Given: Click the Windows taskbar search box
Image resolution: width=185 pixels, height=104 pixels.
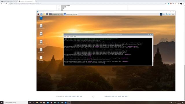Looking at the screenshot, I should tap(16, 103).
